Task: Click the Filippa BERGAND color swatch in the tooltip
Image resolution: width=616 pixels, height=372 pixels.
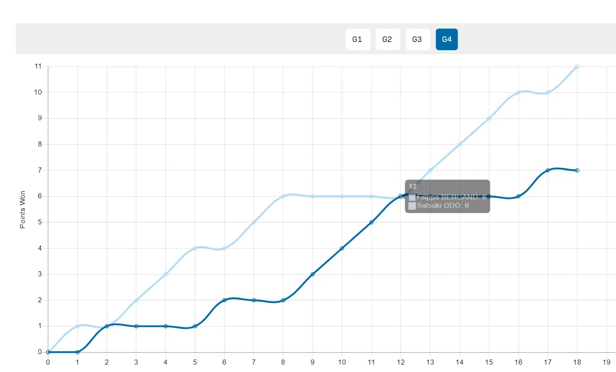Action: (x=412, y=197)
